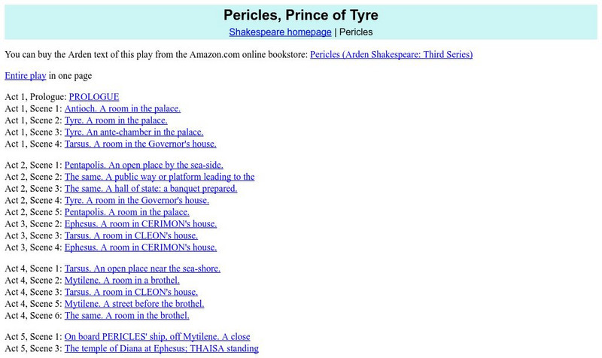
Task: Go to the PROLOGUE of Act 1
Action: click(x=94, y=97)
